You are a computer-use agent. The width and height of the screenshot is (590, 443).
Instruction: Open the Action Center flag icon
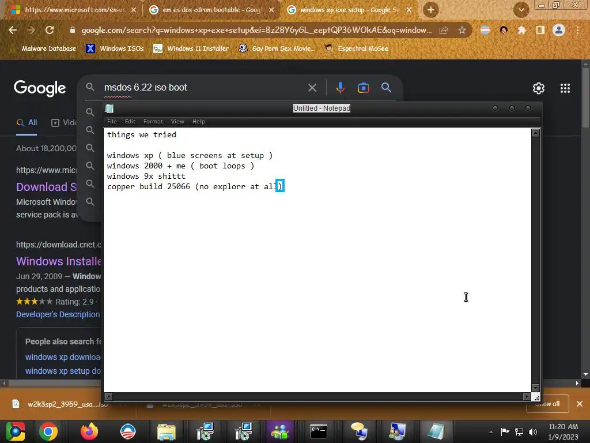pyautogui.click(x=505, y=431)
